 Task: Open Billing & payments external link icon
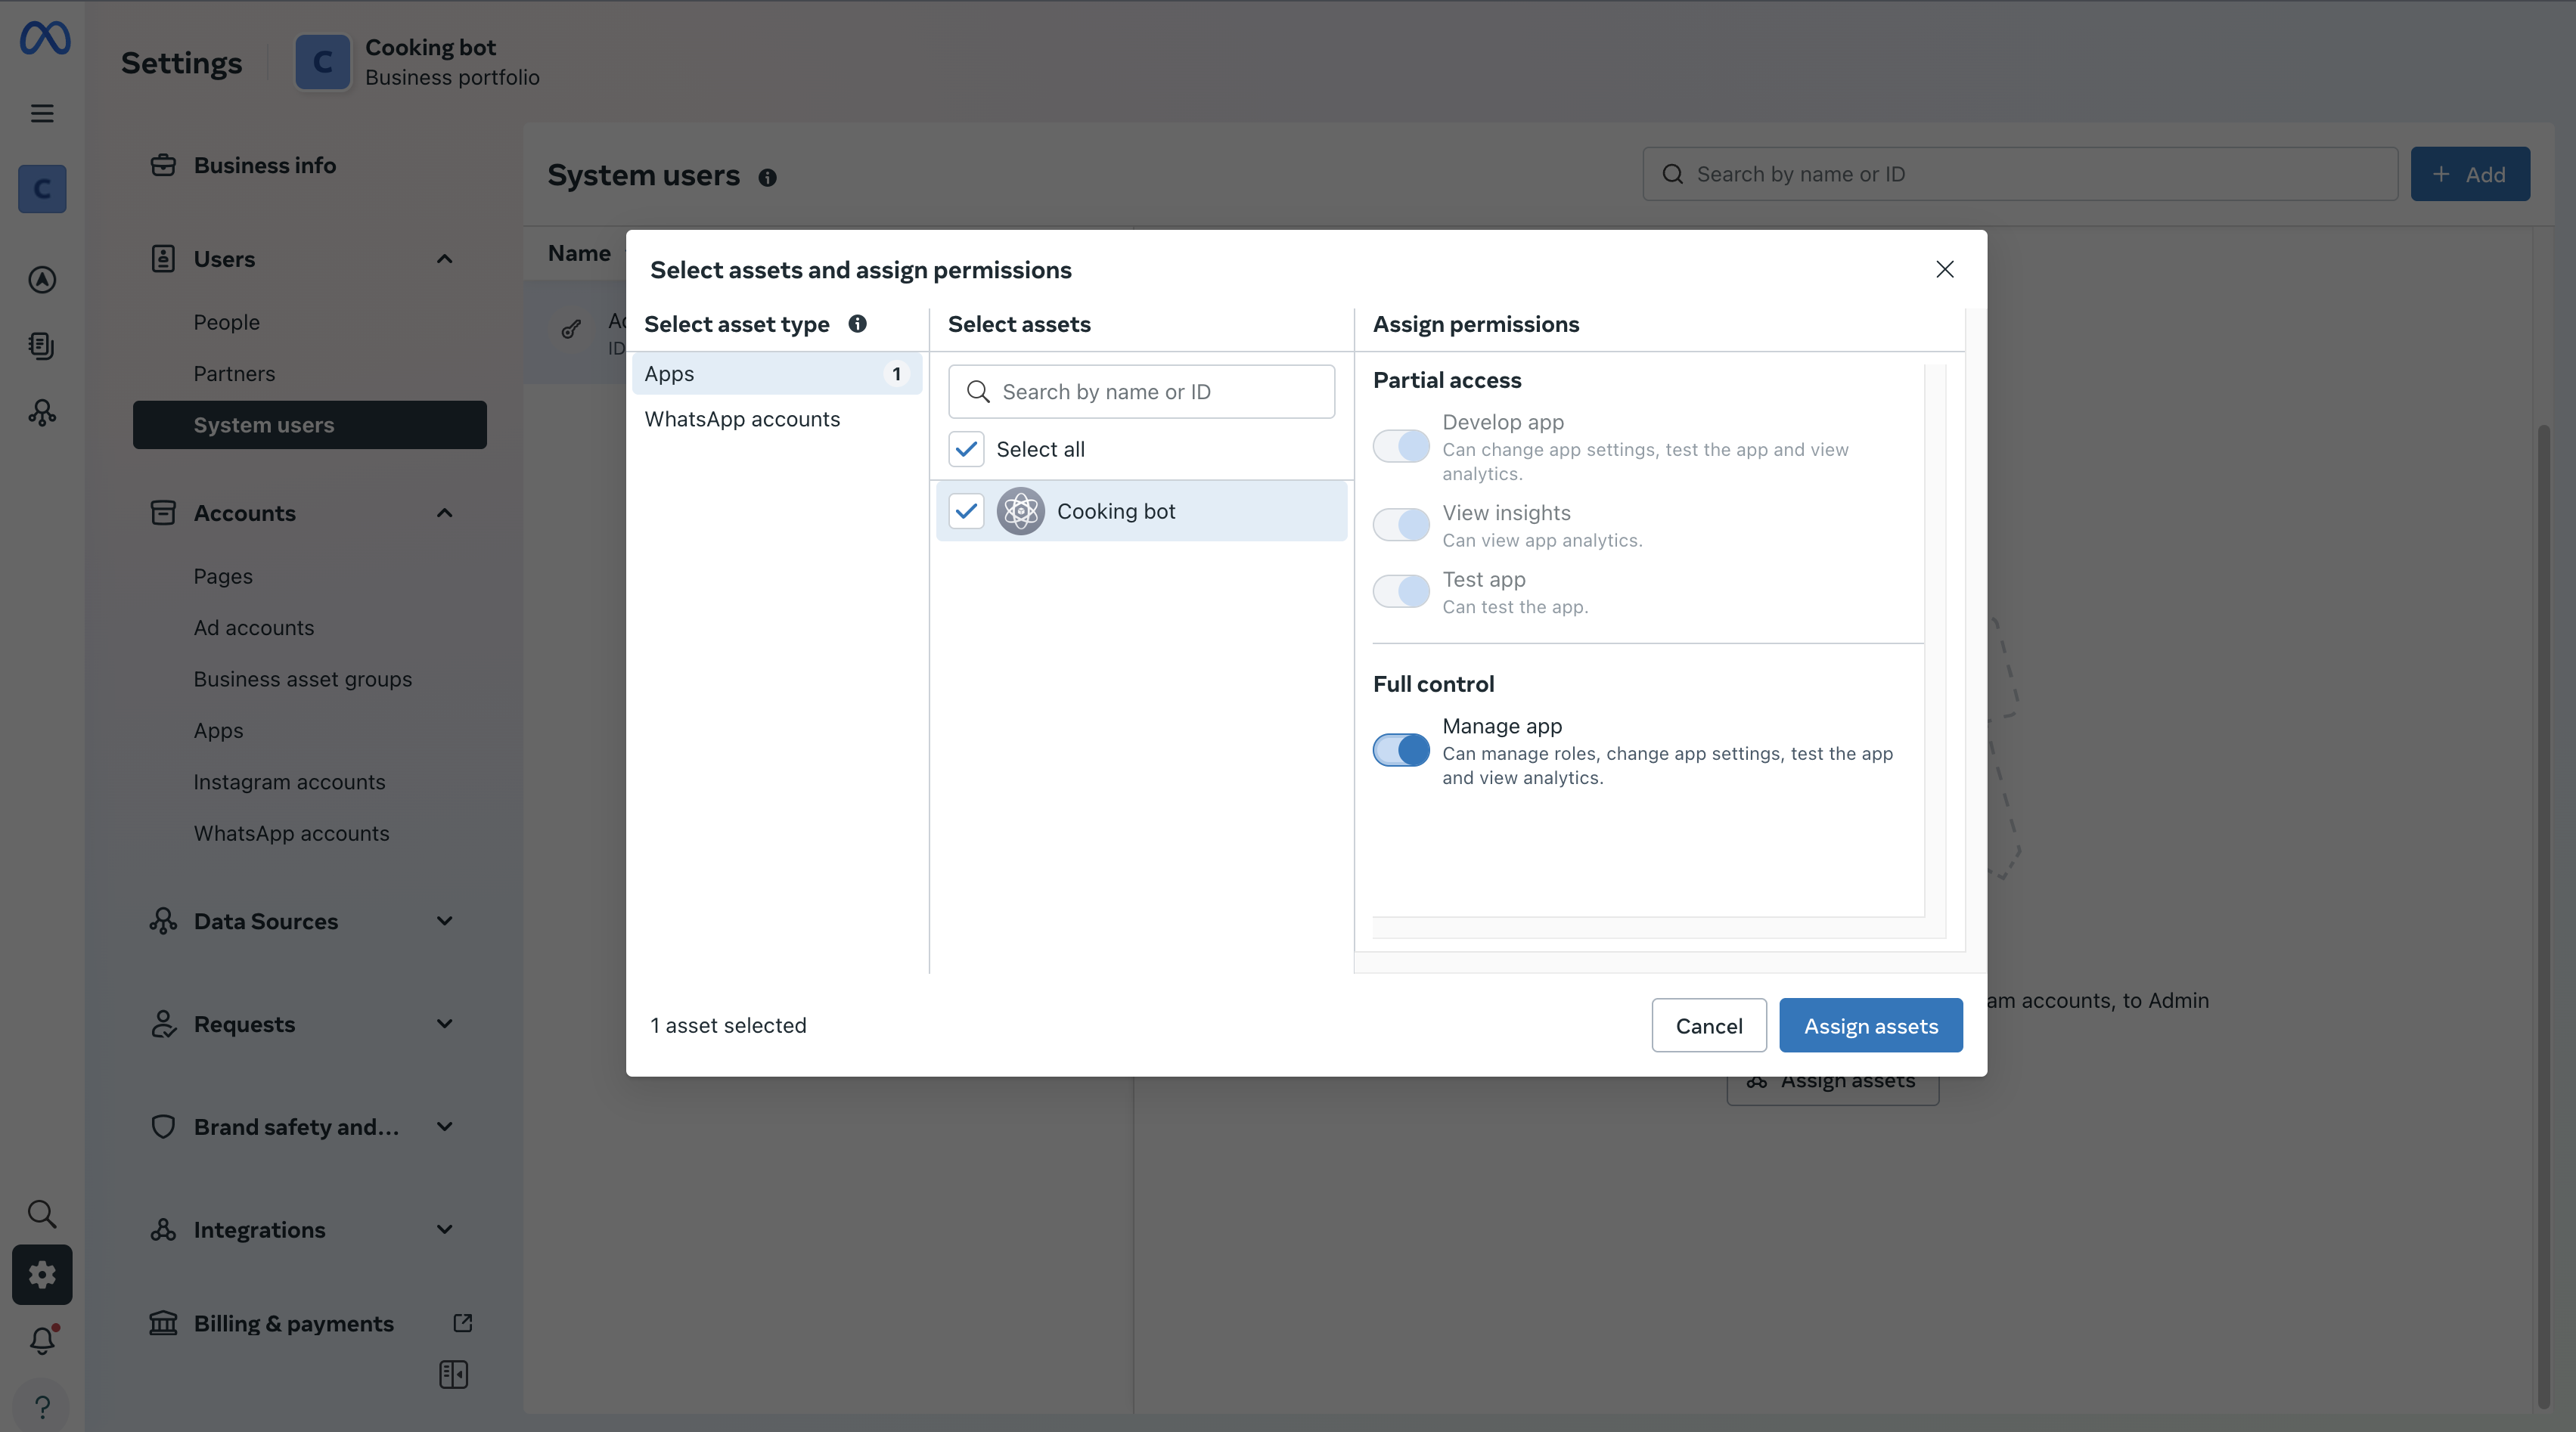pos(463,1323)
